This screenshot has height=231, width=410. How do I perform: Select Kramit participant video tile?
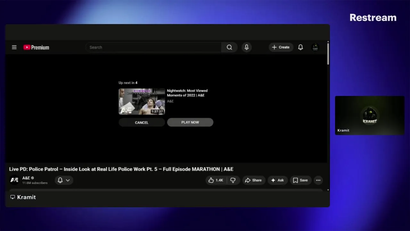[x=370, y=116]
